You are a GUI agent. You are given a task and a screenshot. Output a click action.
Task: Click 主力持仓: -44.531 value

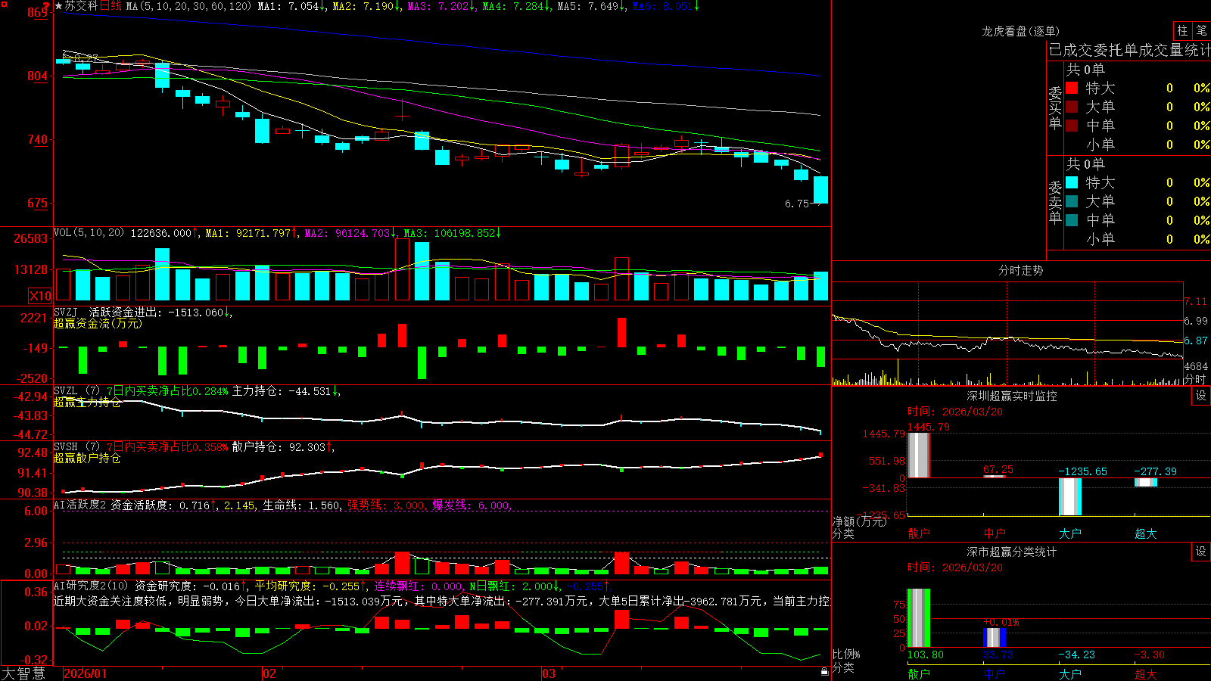pos(286,391)
